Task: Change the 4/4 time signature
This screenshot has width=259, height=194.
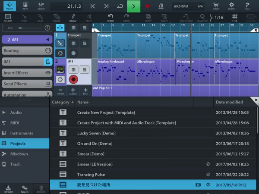Action: tap(200, 6)
